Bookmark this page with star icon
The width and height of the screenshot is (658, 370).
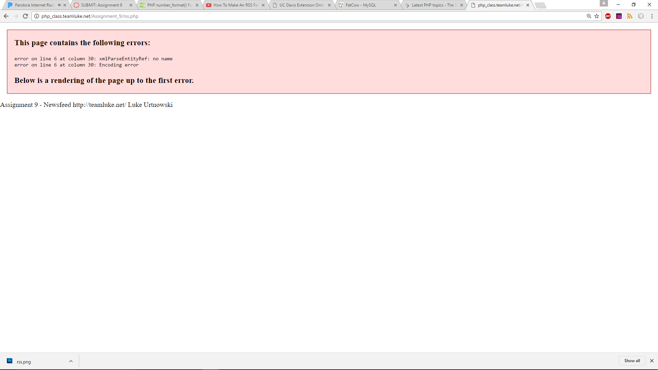[x=597, y=16]
